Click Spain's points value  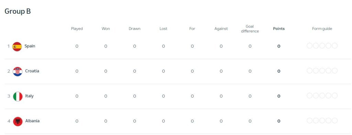[x=279, y=46]
